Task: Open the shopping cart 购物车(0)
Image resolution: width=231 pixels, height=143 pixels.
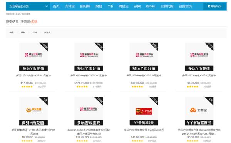Action: pos(214,6)
